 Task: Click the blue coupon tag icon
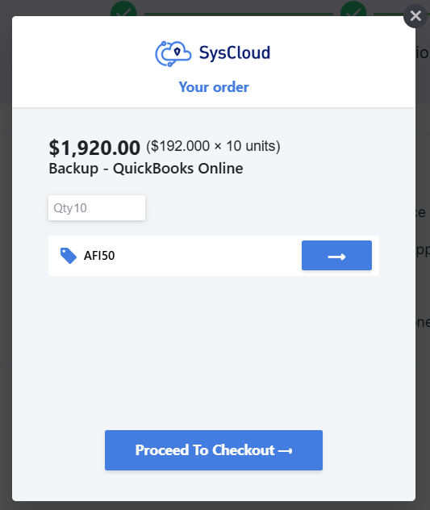pos(69,256)
